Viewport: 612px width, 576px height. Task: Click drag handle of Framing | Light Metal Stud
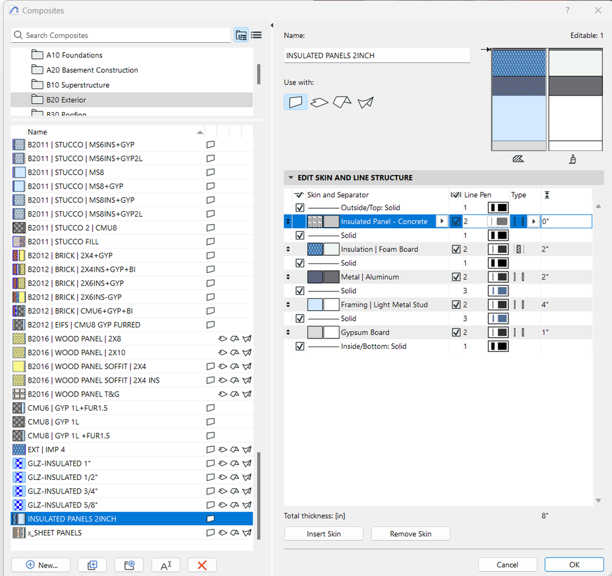(x=288, y=305)
